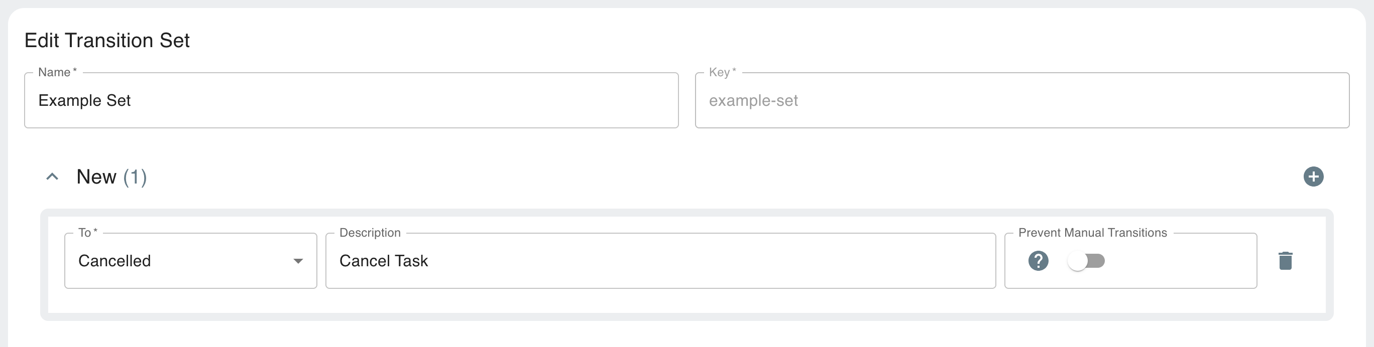Viewport: 1374px width, 347px height.
Task: Click the Name field containing Example Set
Action: pos(352,100)
